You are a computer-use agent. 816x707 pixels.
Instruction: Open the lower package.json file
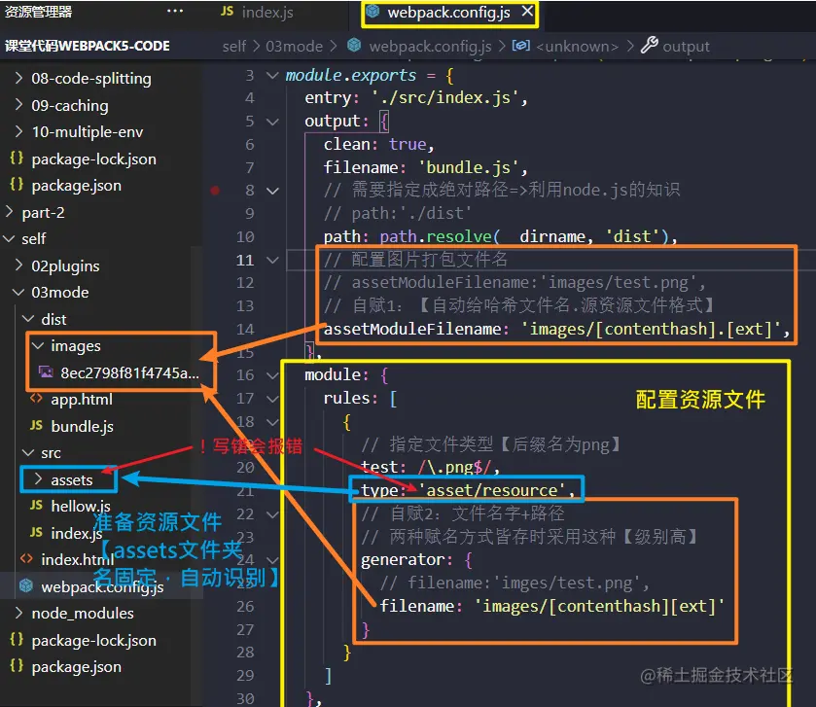77,667
